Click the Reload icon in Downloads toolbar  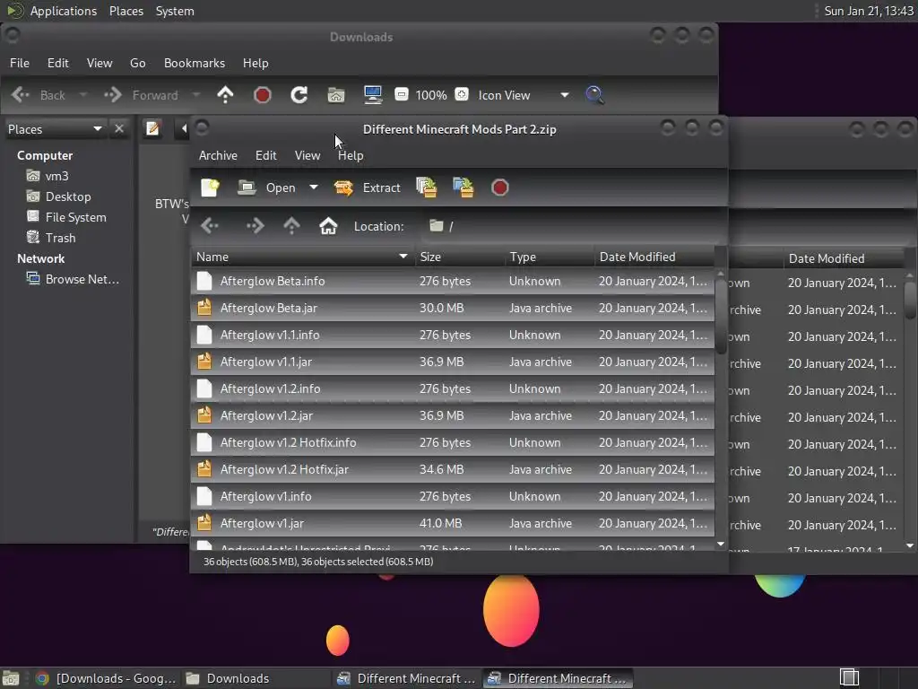[x=299, y=95]
